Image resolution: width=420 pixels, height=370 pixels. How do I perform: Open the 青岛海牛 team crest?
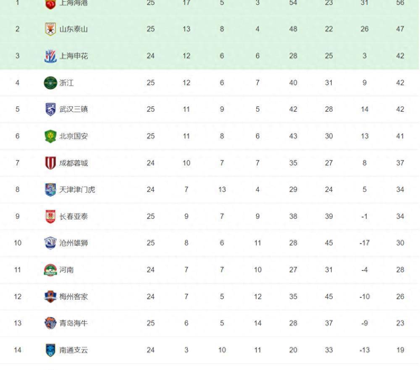point(50,323)
